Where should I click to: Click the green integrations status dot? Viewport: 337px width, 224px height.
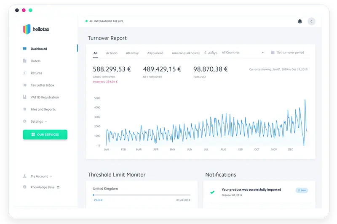tap(86, 21)
